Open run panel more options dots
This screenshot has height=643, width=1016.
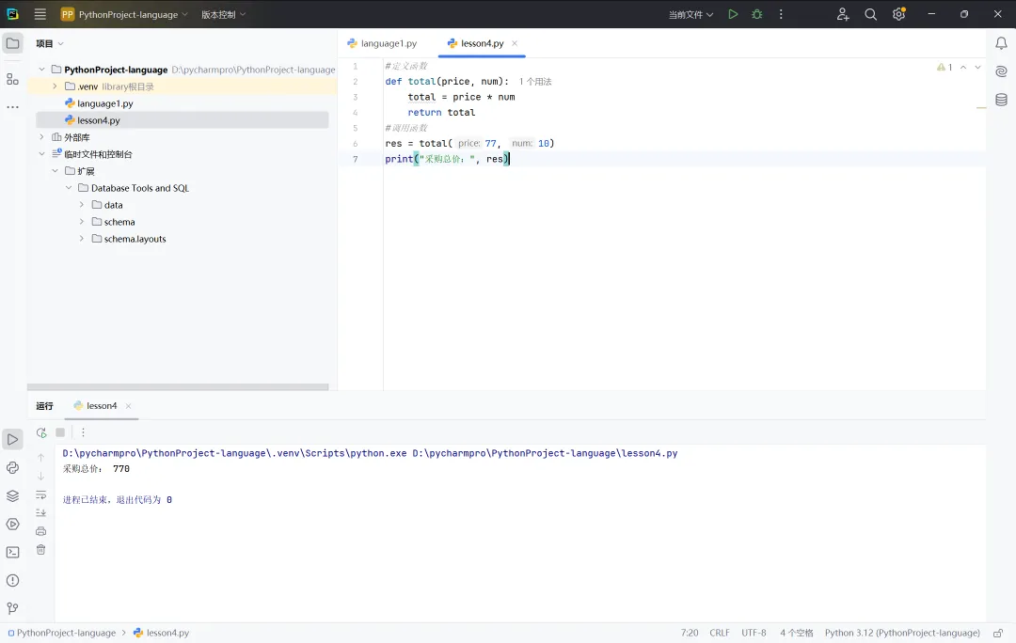click(x=83, y=432)
